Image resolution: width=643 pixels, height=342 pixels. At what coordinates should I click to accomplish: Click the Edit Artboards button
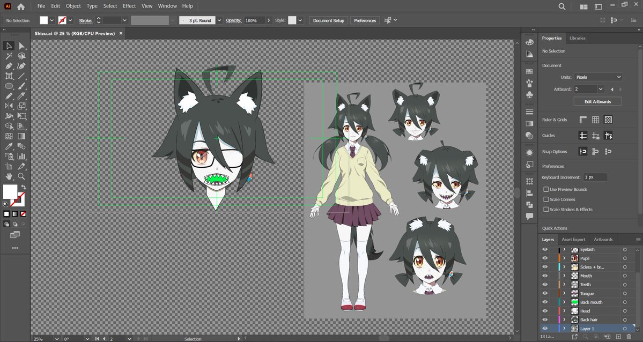point(597,101)
